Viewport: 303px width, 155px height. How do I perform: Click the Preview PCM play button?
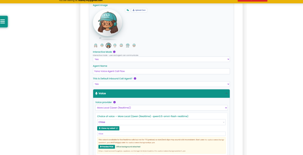(107, 147)
